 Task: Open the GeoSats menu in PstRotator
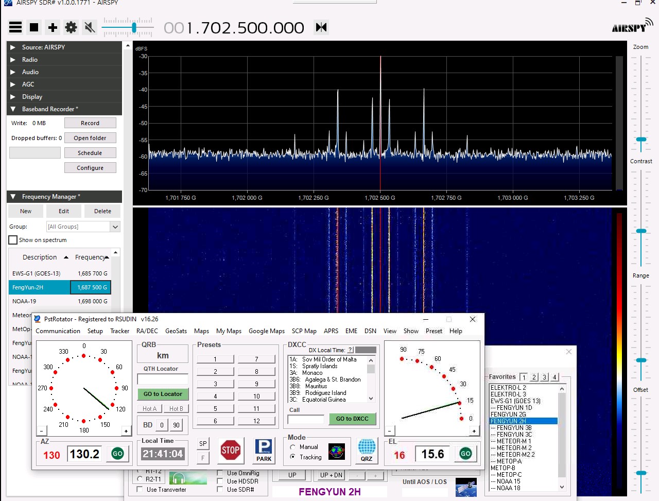click(x=176, y=331)
